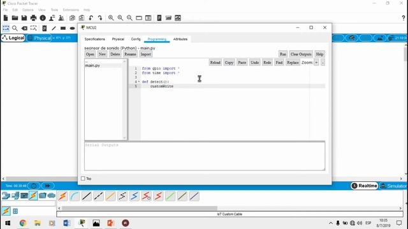Click the cable palette horizontal scrollbar
The width and height of the screenshot is (408, 229).
coord(140,208)
